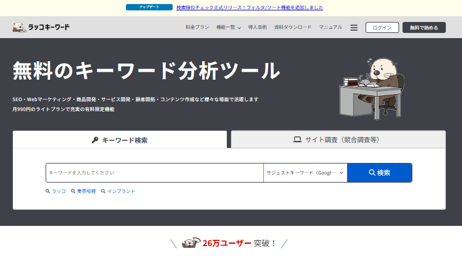Switch to the サイト調査（競合調査等） tab
This screenshot has height=260, width=462.
[x=338, y=139]
